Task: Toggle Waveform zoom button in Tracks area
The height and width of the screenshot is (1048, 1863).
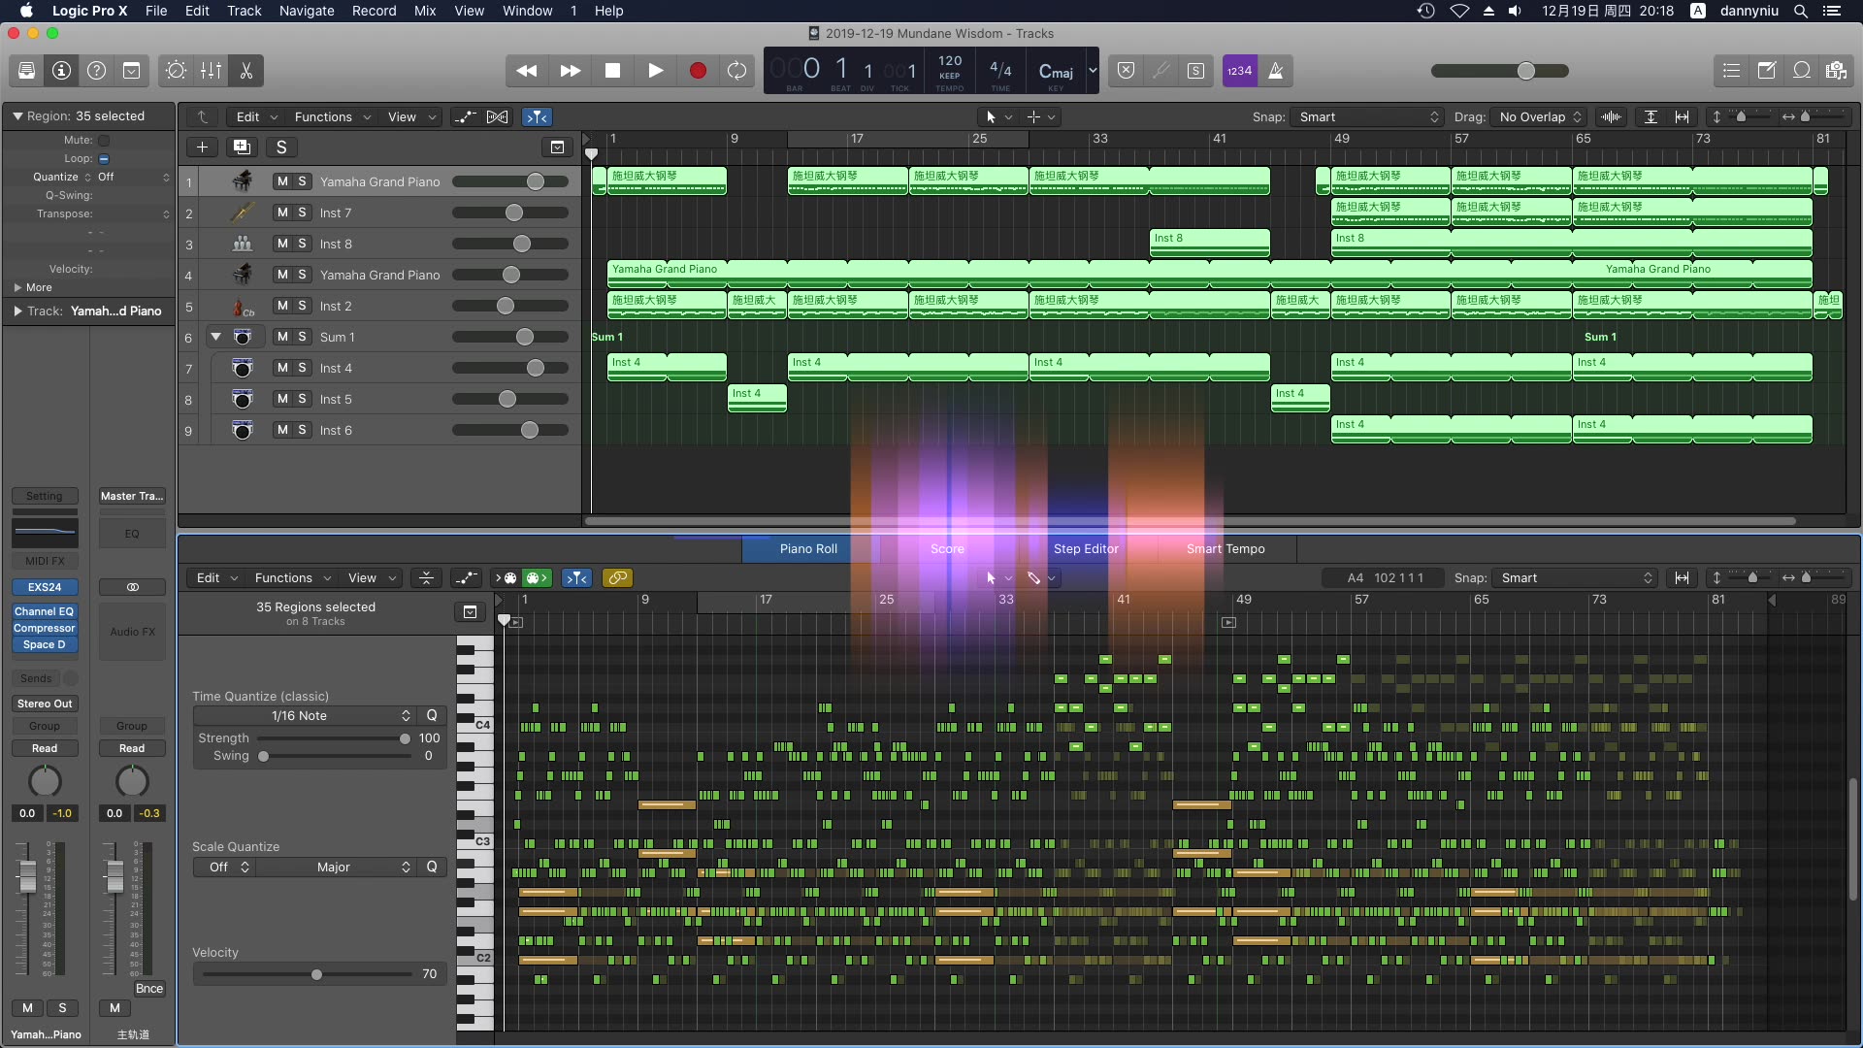Action: tap(1611, 116)
